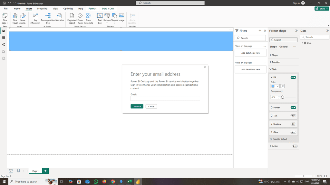Open the Modeling ribbon tab
This screenshot has height=185, width=330.
[x=42, y=9]
